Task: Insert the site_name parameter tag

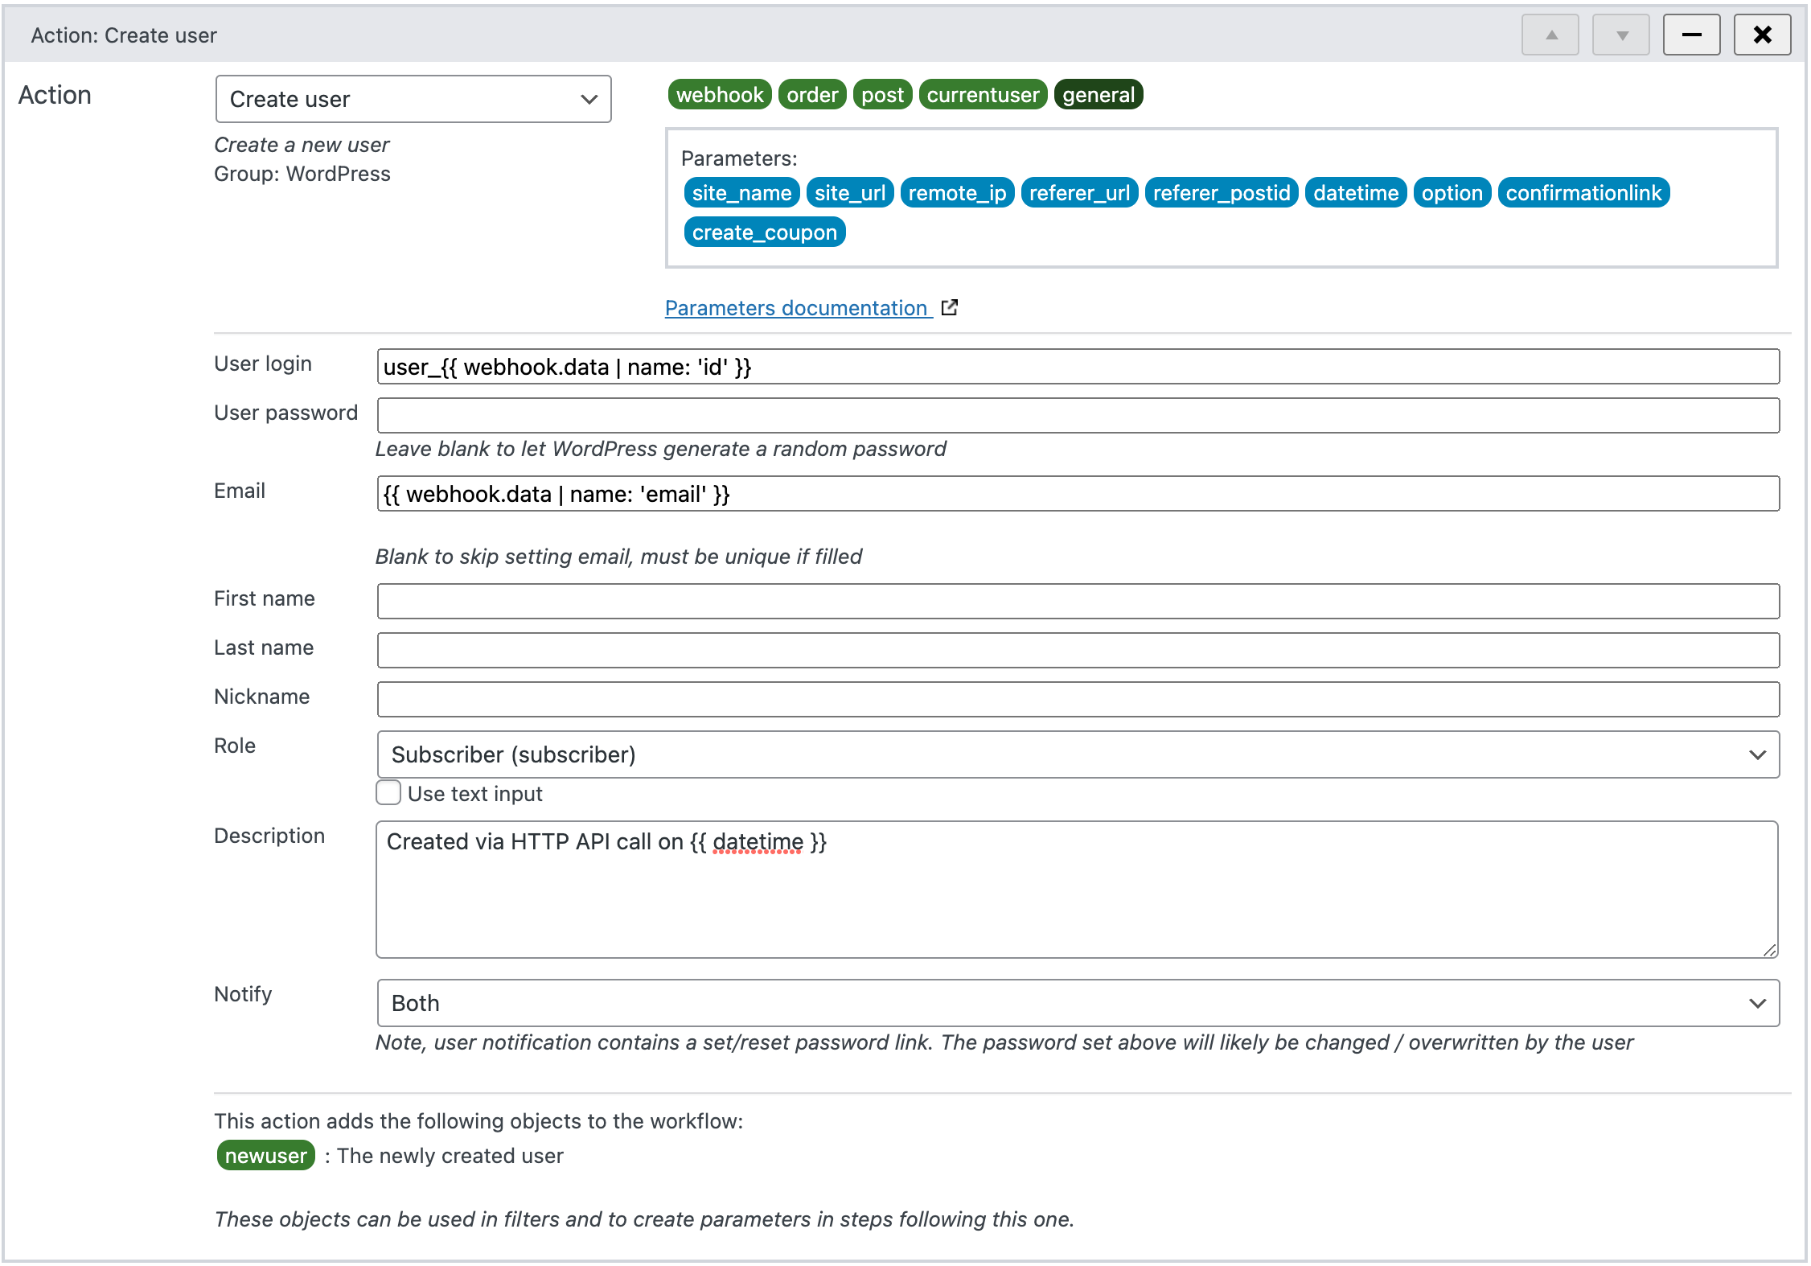Action: pyautogui.click(x=741, y=192)
